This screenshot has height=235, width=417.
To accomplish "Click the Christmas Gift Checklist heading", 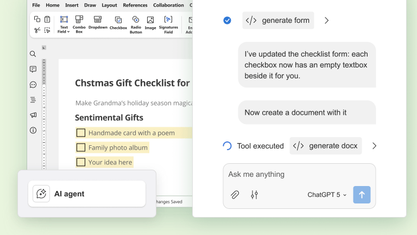I will pos(132,83).
